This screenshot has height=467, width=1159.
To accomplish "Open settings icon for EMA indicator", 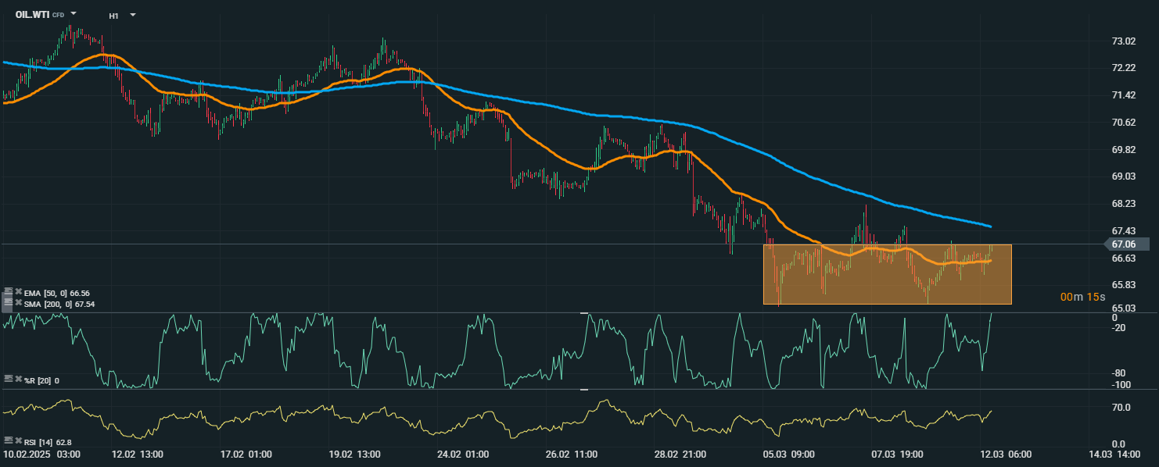I will pos(9,291).
